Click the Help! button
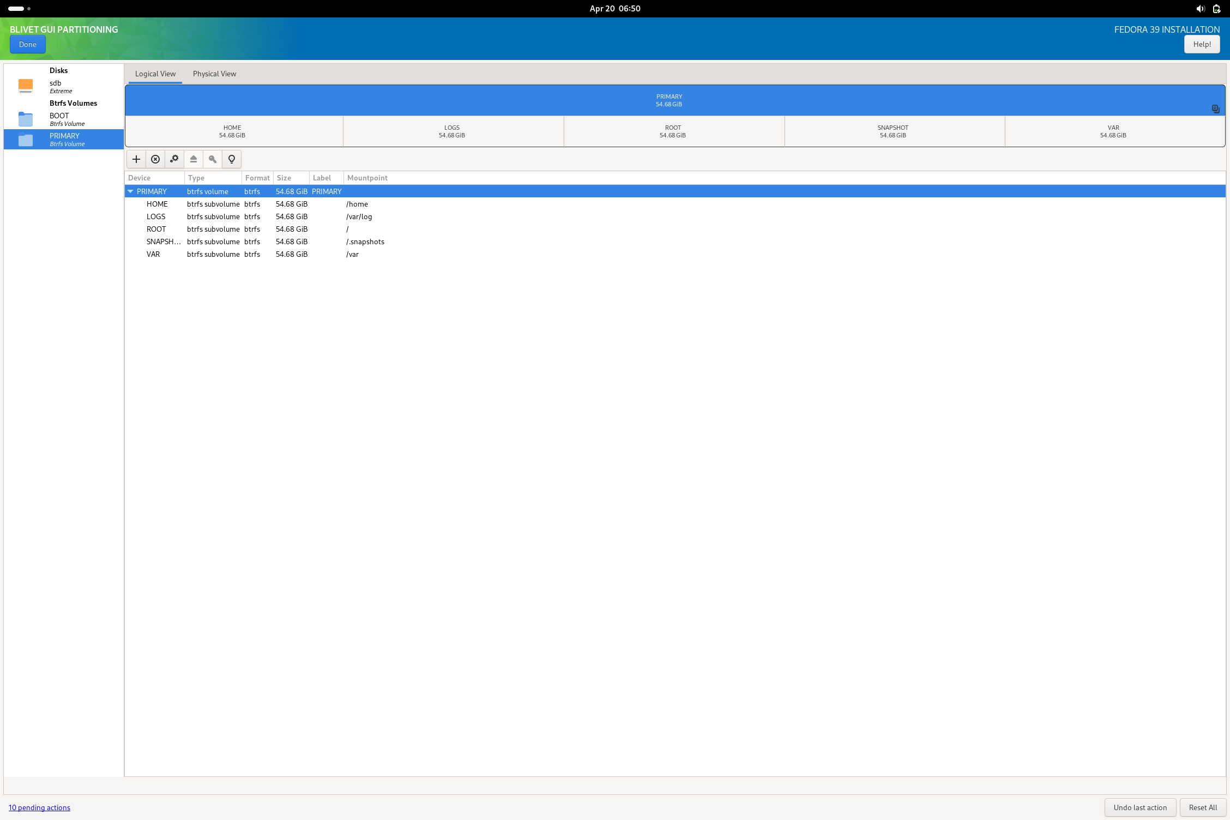Screen dimensions: 1230x820 pos(1202,44)
